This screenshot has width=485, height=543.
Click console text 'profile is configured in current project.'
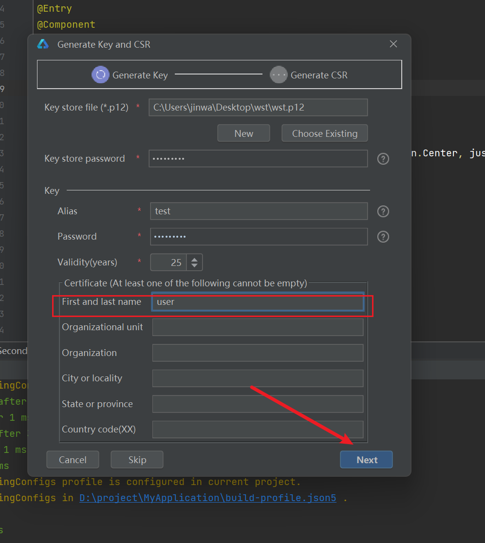[182, 482]
